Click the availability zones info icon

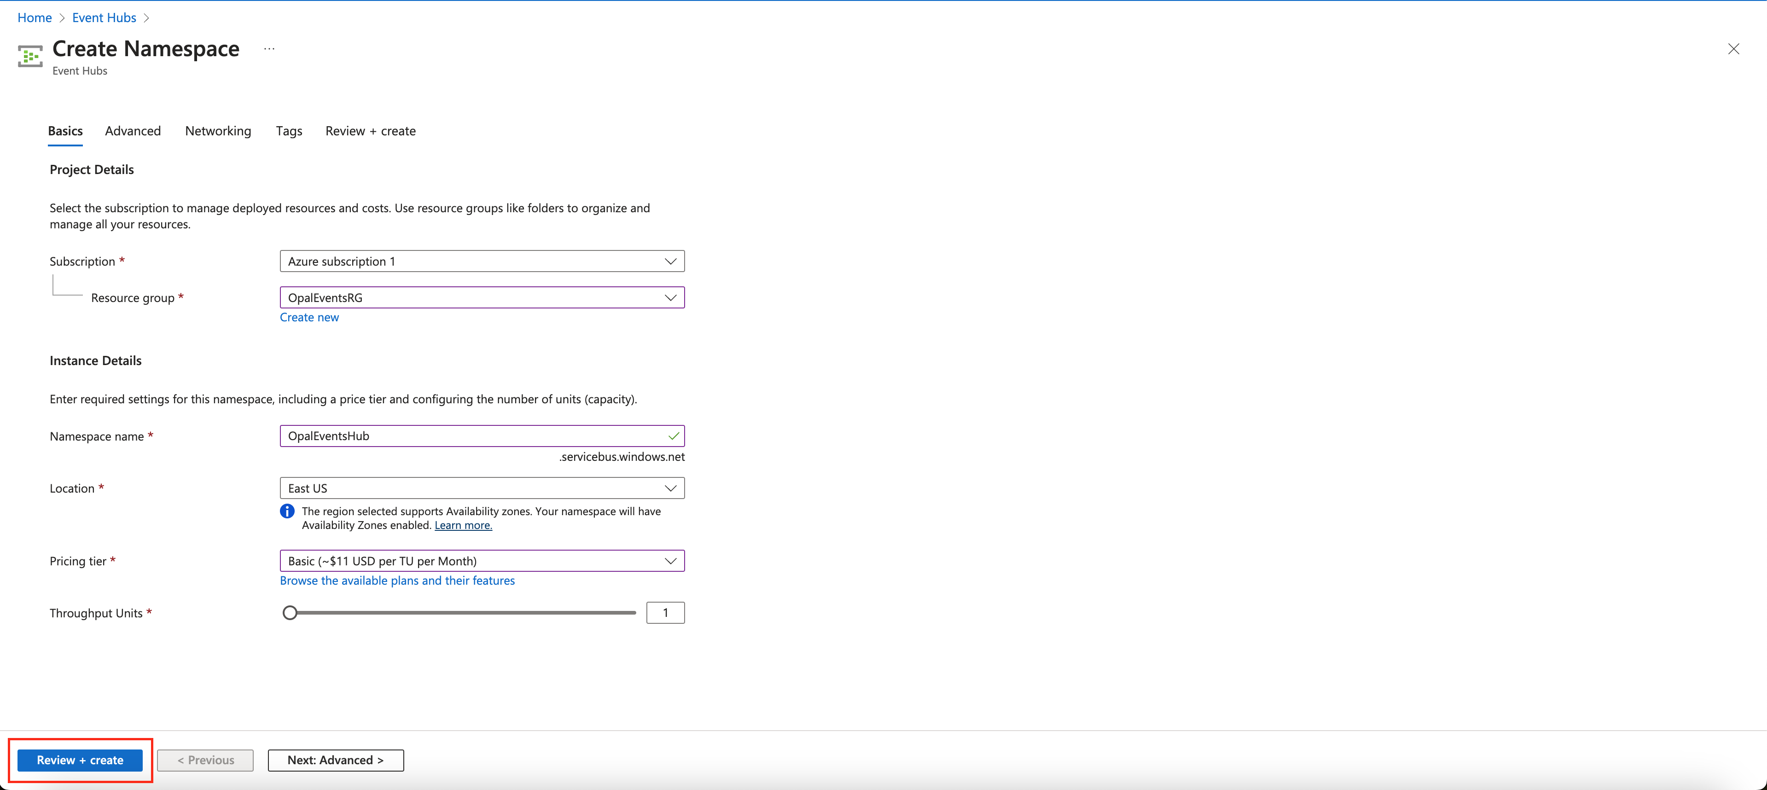coord(287,511)
